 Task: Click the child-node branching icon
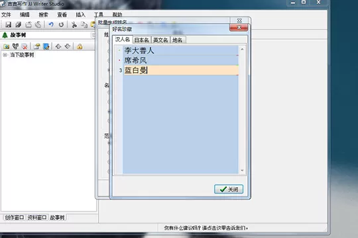(15, 47)
